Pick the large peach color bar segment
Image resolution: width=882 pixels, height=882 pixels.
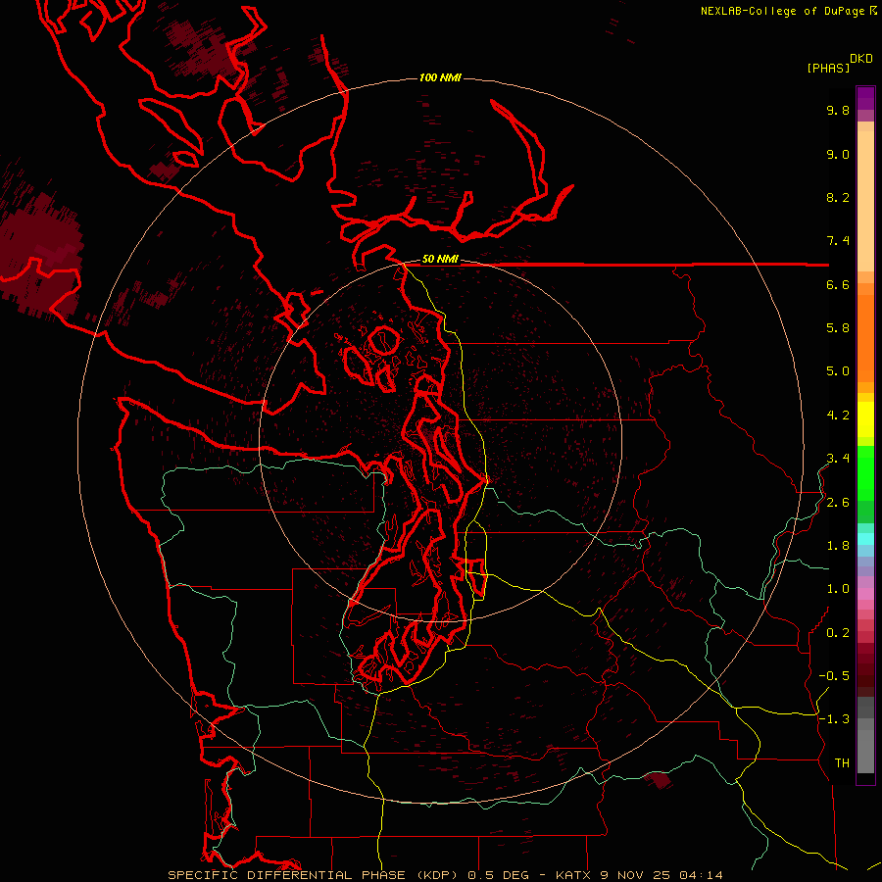pyautogui.click(x=865, y=201)
